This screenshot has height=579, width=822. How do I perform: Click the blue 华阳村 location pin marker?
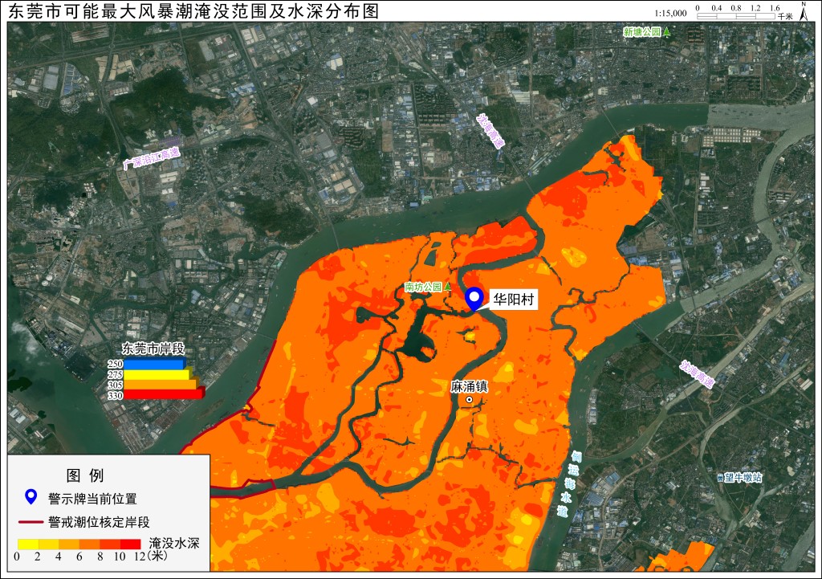coord(474,299)
